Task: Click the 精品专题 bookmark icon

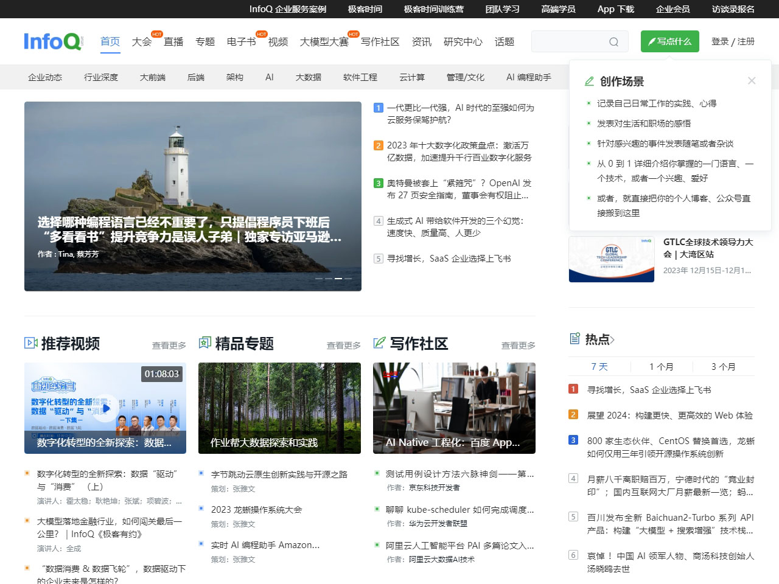Action: pyautogui.click(x=206, y=343)
